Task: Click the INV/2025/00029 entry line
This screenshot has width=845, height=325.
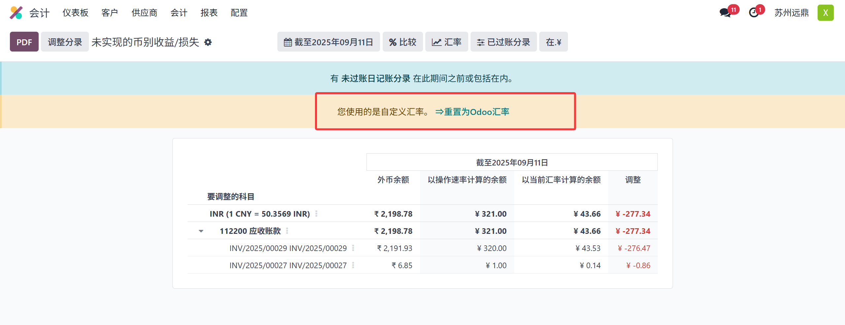Action: [x=288, y=248]
